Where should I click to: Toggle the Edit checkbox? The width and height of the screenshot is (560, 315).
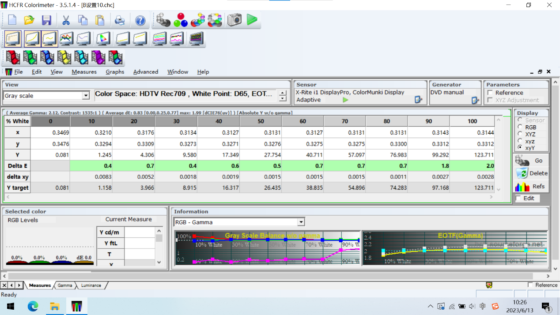pos(518,199)
